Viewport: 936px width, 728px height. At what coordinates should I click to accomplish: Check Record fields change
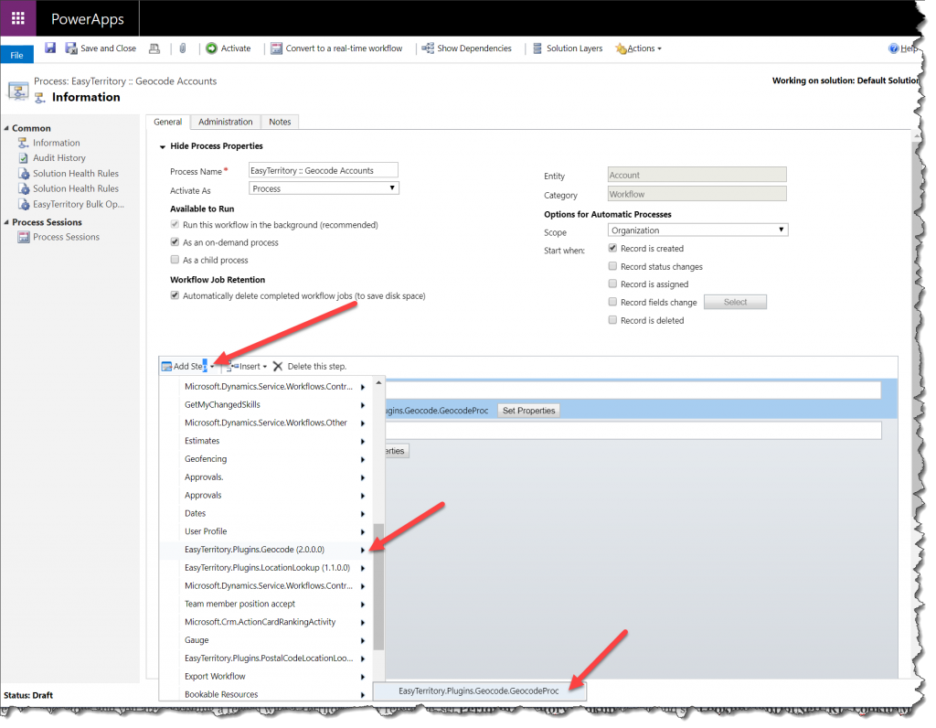click(x=612, y=302)
